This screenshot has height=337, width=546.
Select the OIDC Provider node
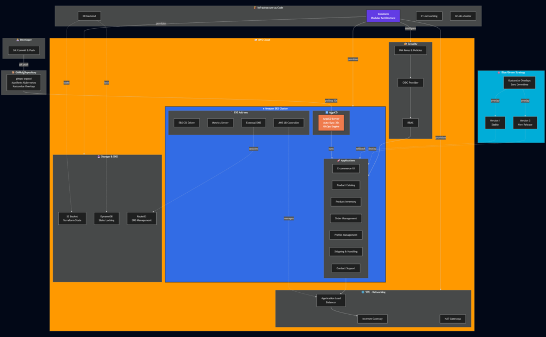click(x=410, y=83)
